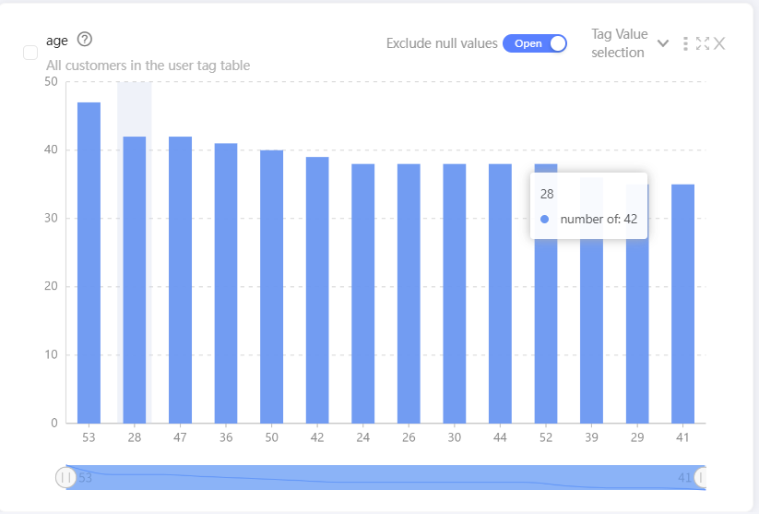Click the left handle of the range slider
This screenshot has height=514, width=759.
pos(65,477)
